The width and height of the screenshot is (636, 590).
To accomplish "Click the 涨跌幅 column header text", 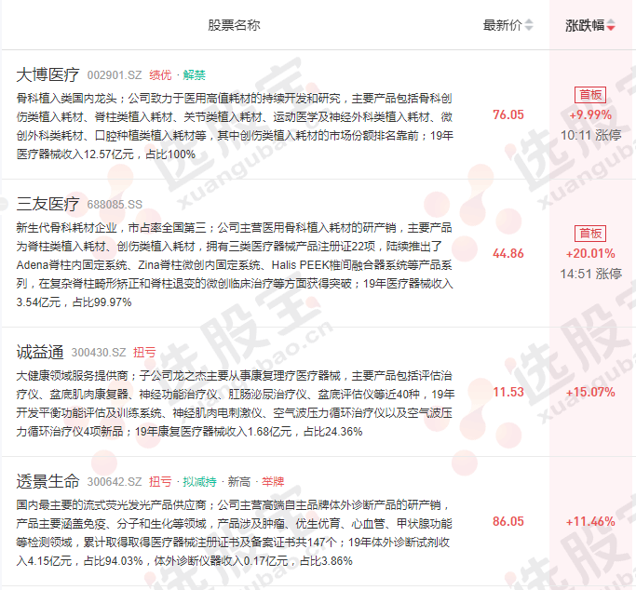I will pyautogui.click(x=585, y=25).
